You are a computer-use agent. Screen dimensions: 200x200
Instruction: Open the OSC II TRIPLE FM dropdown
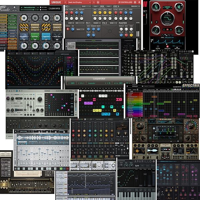point(135,6)
